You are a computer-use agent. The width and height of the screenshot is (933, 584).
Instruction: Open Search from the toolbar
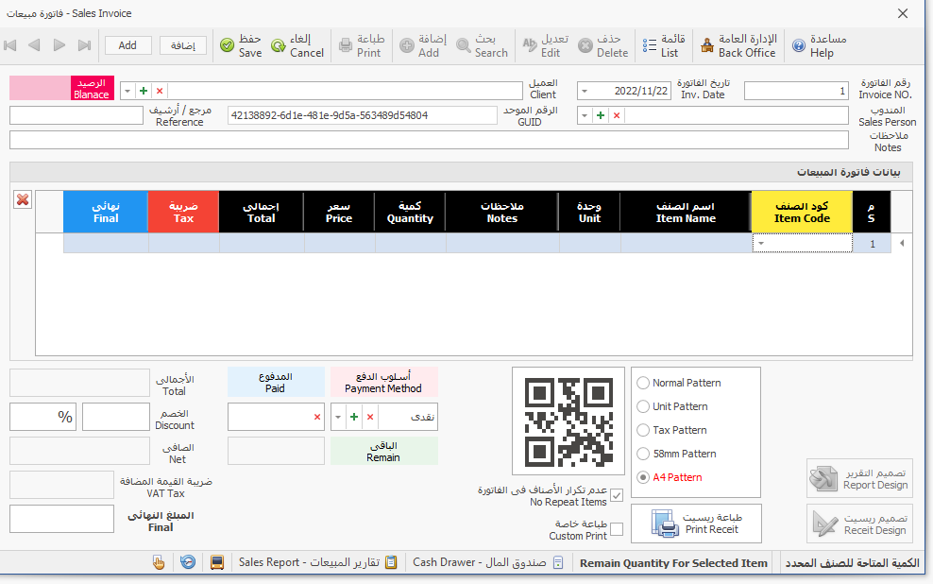pyautogui.click(x=482, y=45)
